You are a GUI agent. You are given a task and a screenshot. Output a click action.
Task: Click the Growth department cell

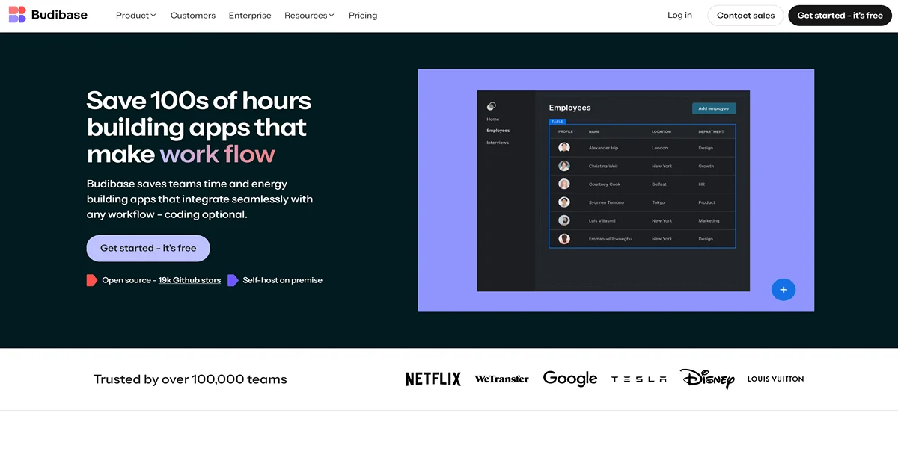[706, 167]
